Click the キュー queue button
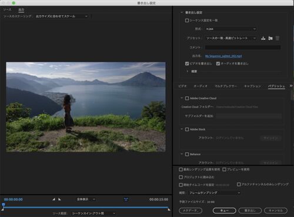The height and width of the screenshot is (217, 294). (225, 211)
